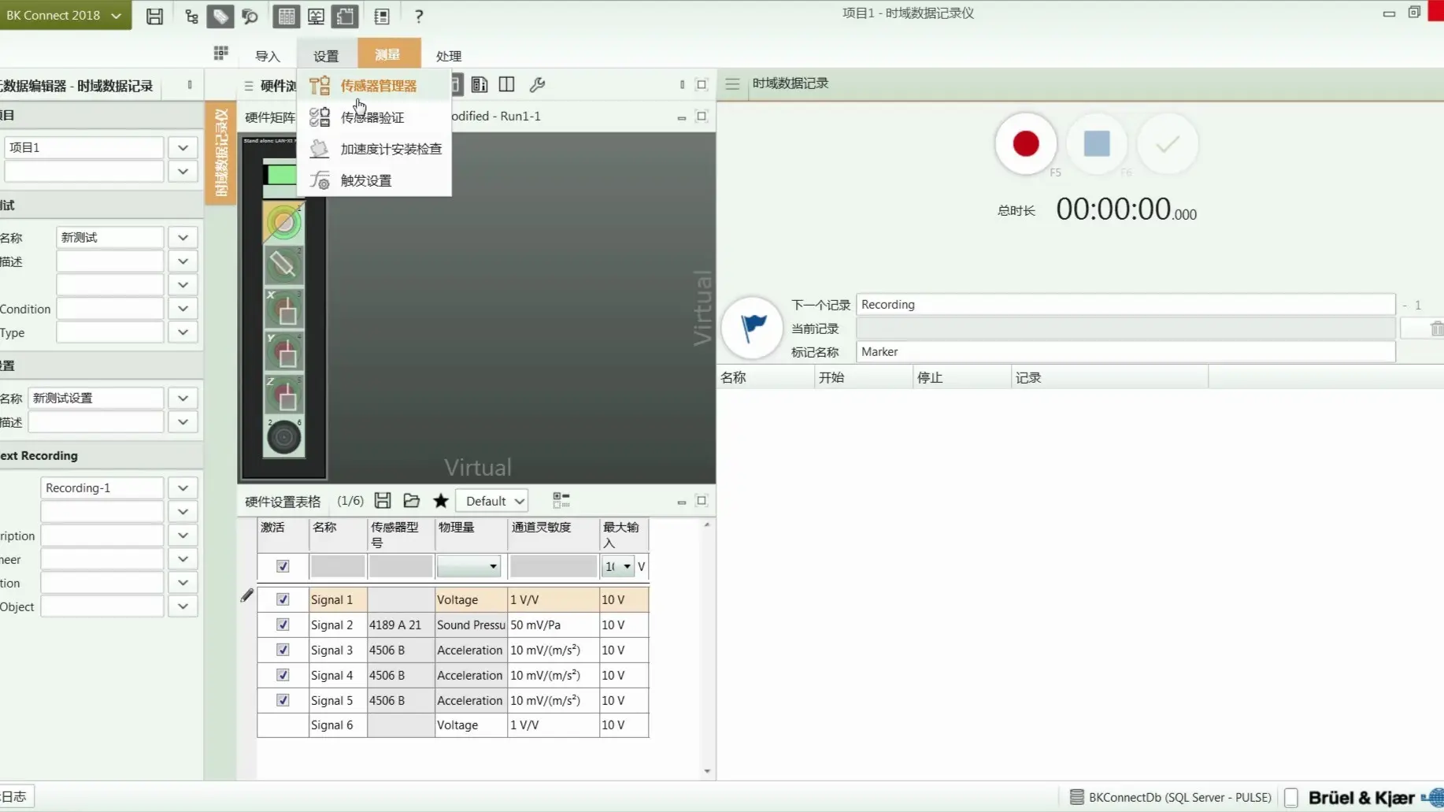The width and height of the screenshot is (1444, 812).
Task: Open the 日志 log button in status bar
Action: (x=16, y=796)
